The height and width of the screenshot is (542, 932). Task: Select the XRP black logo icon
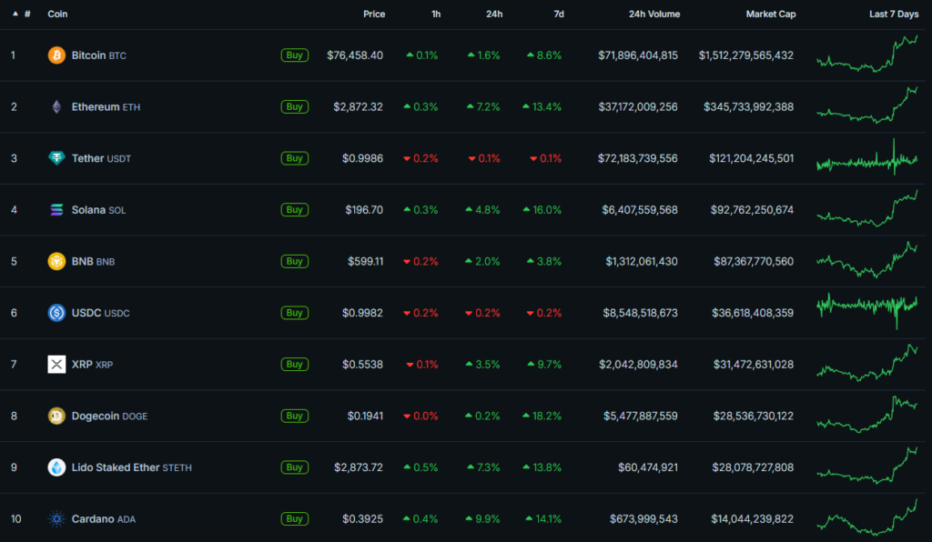[57, 364]
